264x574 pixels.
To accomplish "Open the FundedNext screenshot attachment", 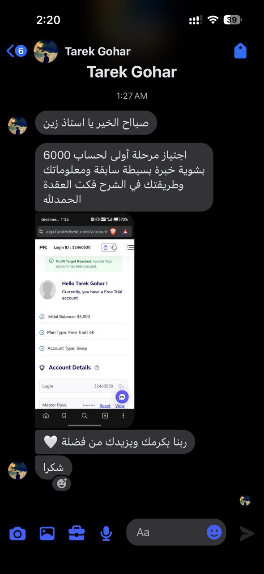I will pos(85,321).
